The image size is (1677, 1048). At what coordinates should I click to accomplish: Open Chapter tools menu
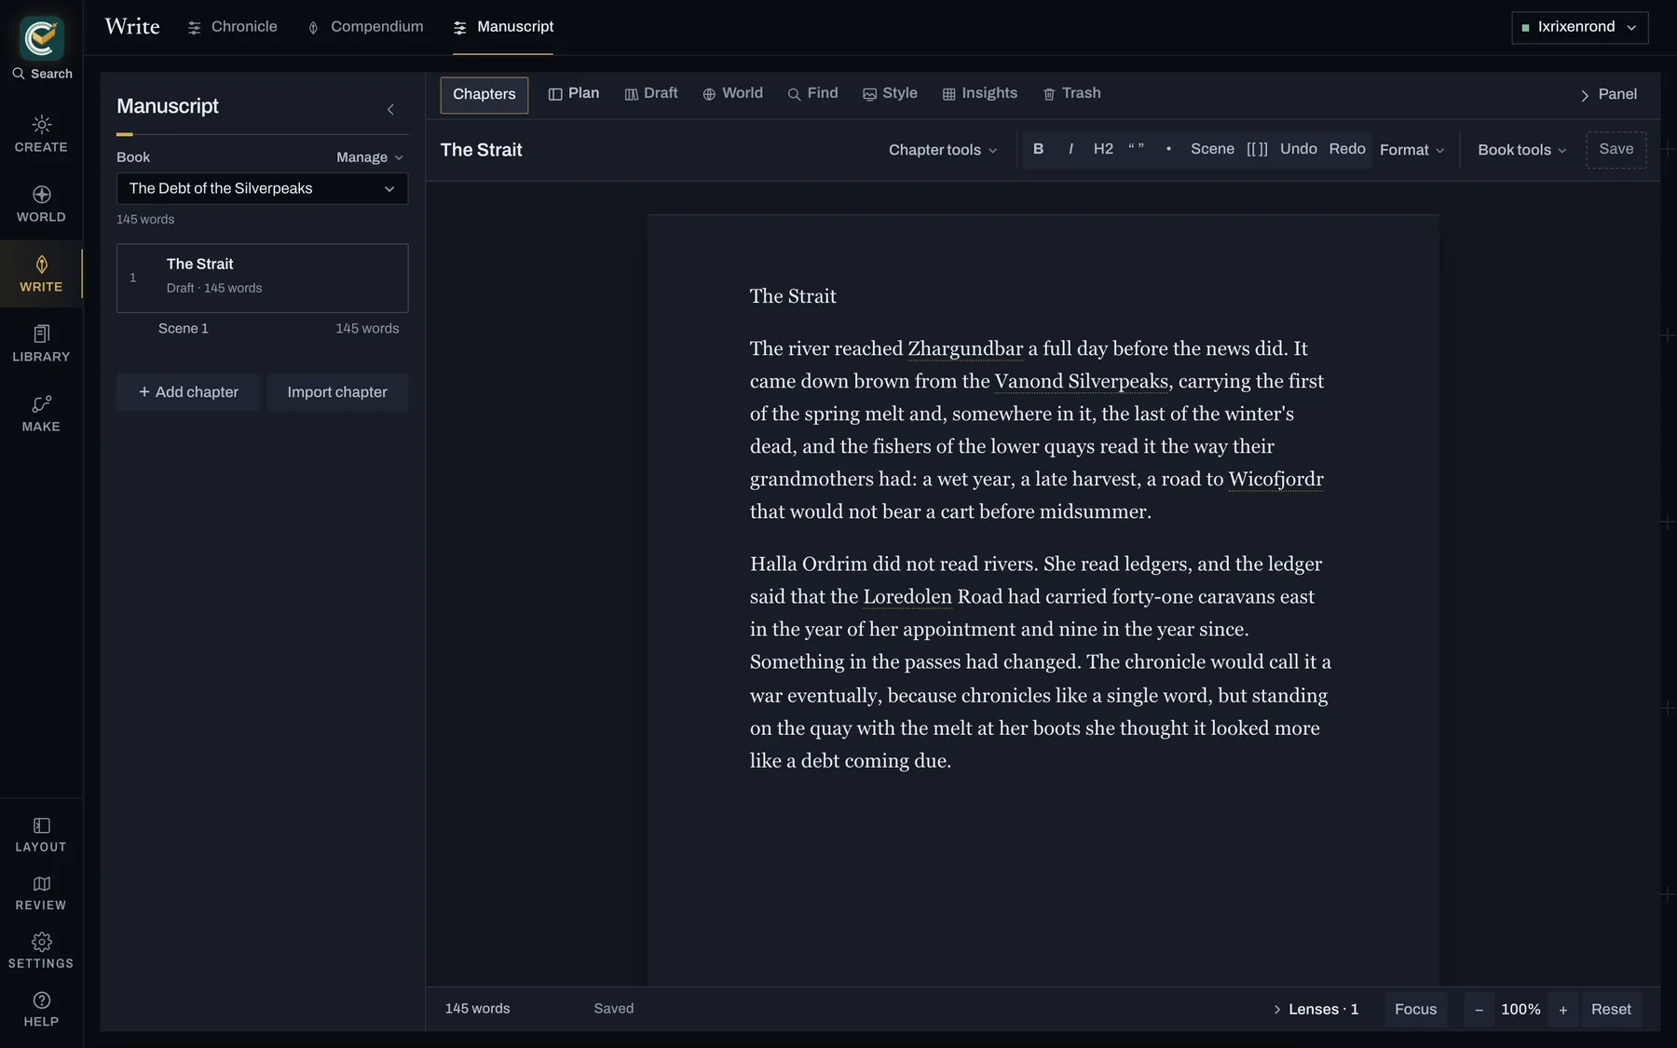point(943,150)
